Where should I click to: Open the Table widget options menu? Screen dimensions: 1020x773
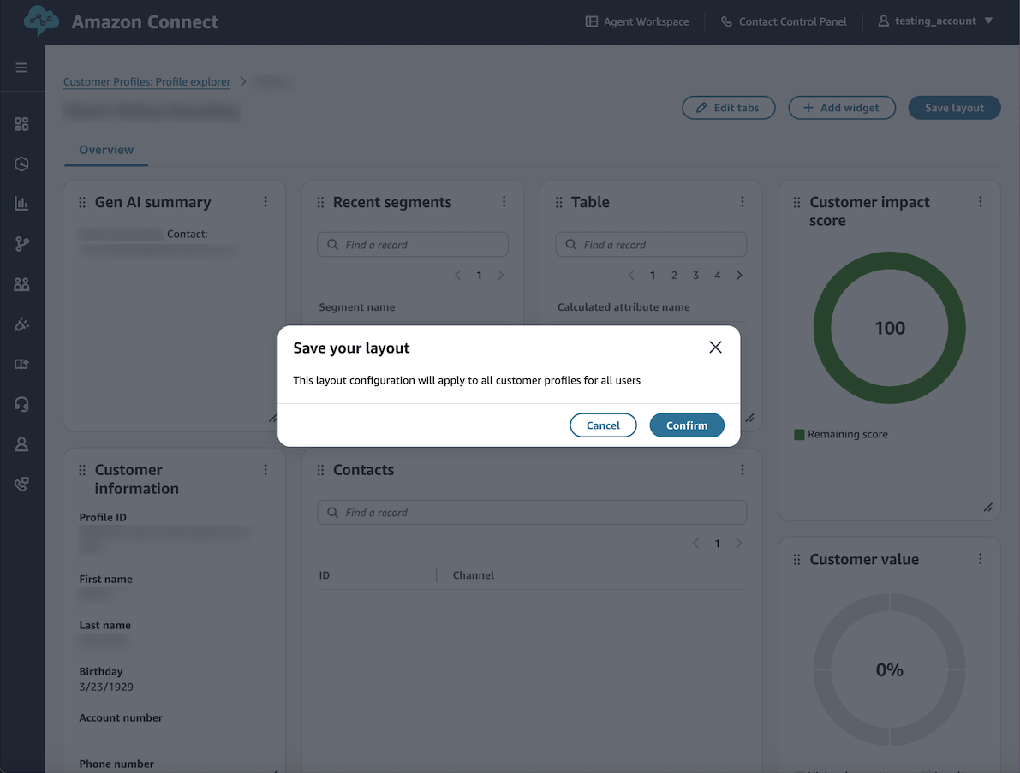pyautogui.click(x=742, y=201)
